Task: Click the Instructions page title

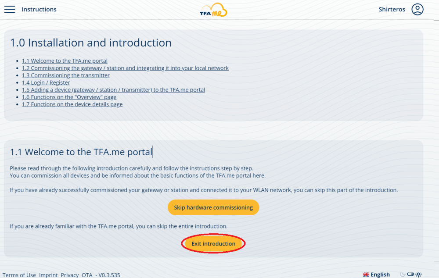Action: pos(39,9)
